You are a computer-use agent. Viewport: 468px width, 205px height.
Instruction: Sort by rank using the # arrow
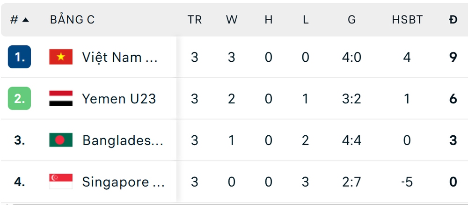pyautogui.click(x=20, y=20)
